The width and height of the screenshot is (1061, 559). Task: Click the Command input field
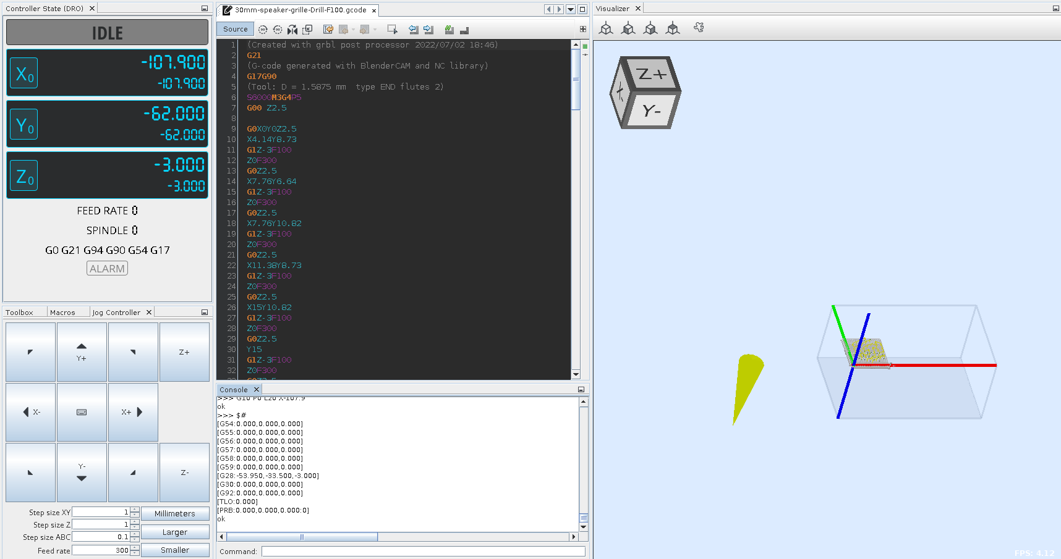click(423, 551)
